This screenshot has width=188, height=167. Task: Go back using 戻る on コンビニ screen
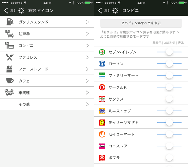point(104,11)
